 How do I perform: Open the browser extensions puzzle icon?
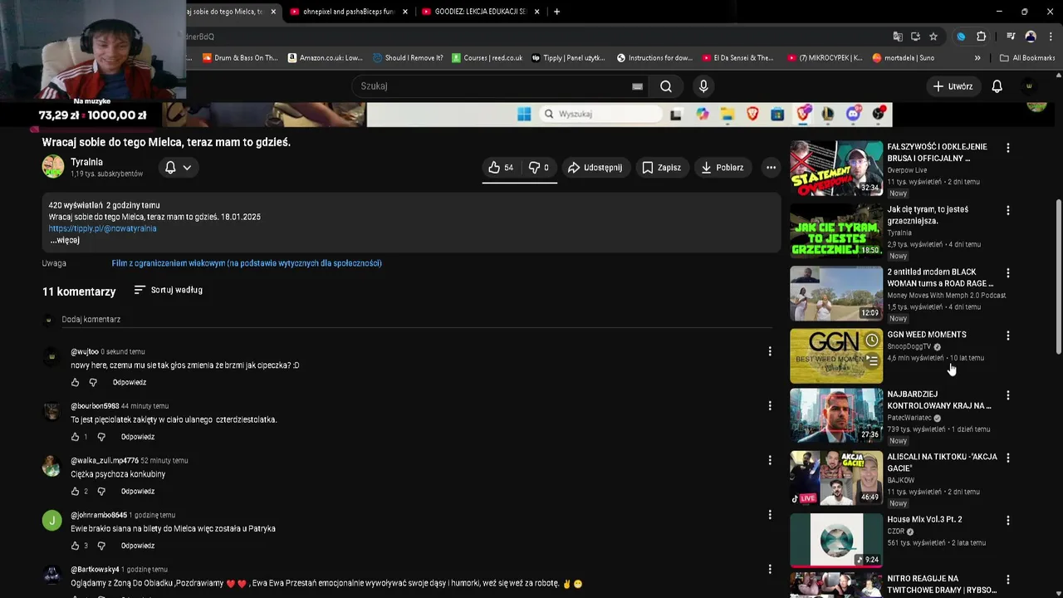981,37
